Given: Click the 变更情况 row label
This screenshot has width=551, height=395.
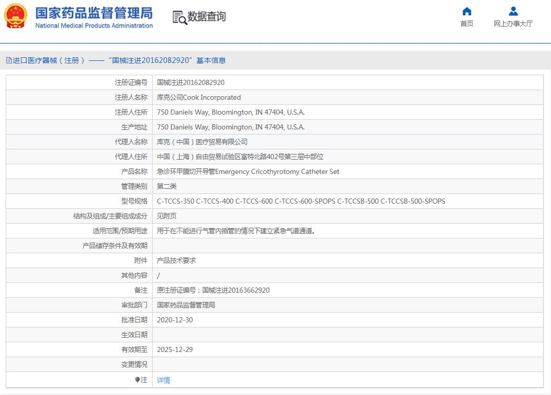Looking at the screenshot, I should pyautogui.click(x=134, y=364).
